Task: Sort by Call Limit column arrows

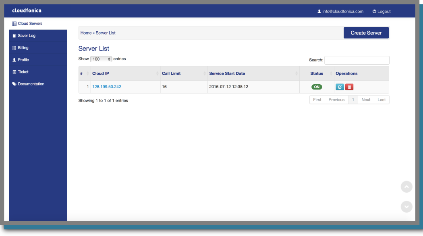Action: [x=205, y=73]
